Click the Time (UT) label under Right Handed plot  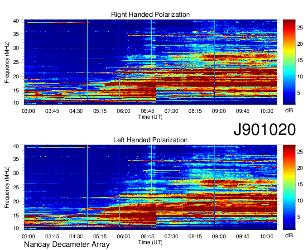[150, 117]
